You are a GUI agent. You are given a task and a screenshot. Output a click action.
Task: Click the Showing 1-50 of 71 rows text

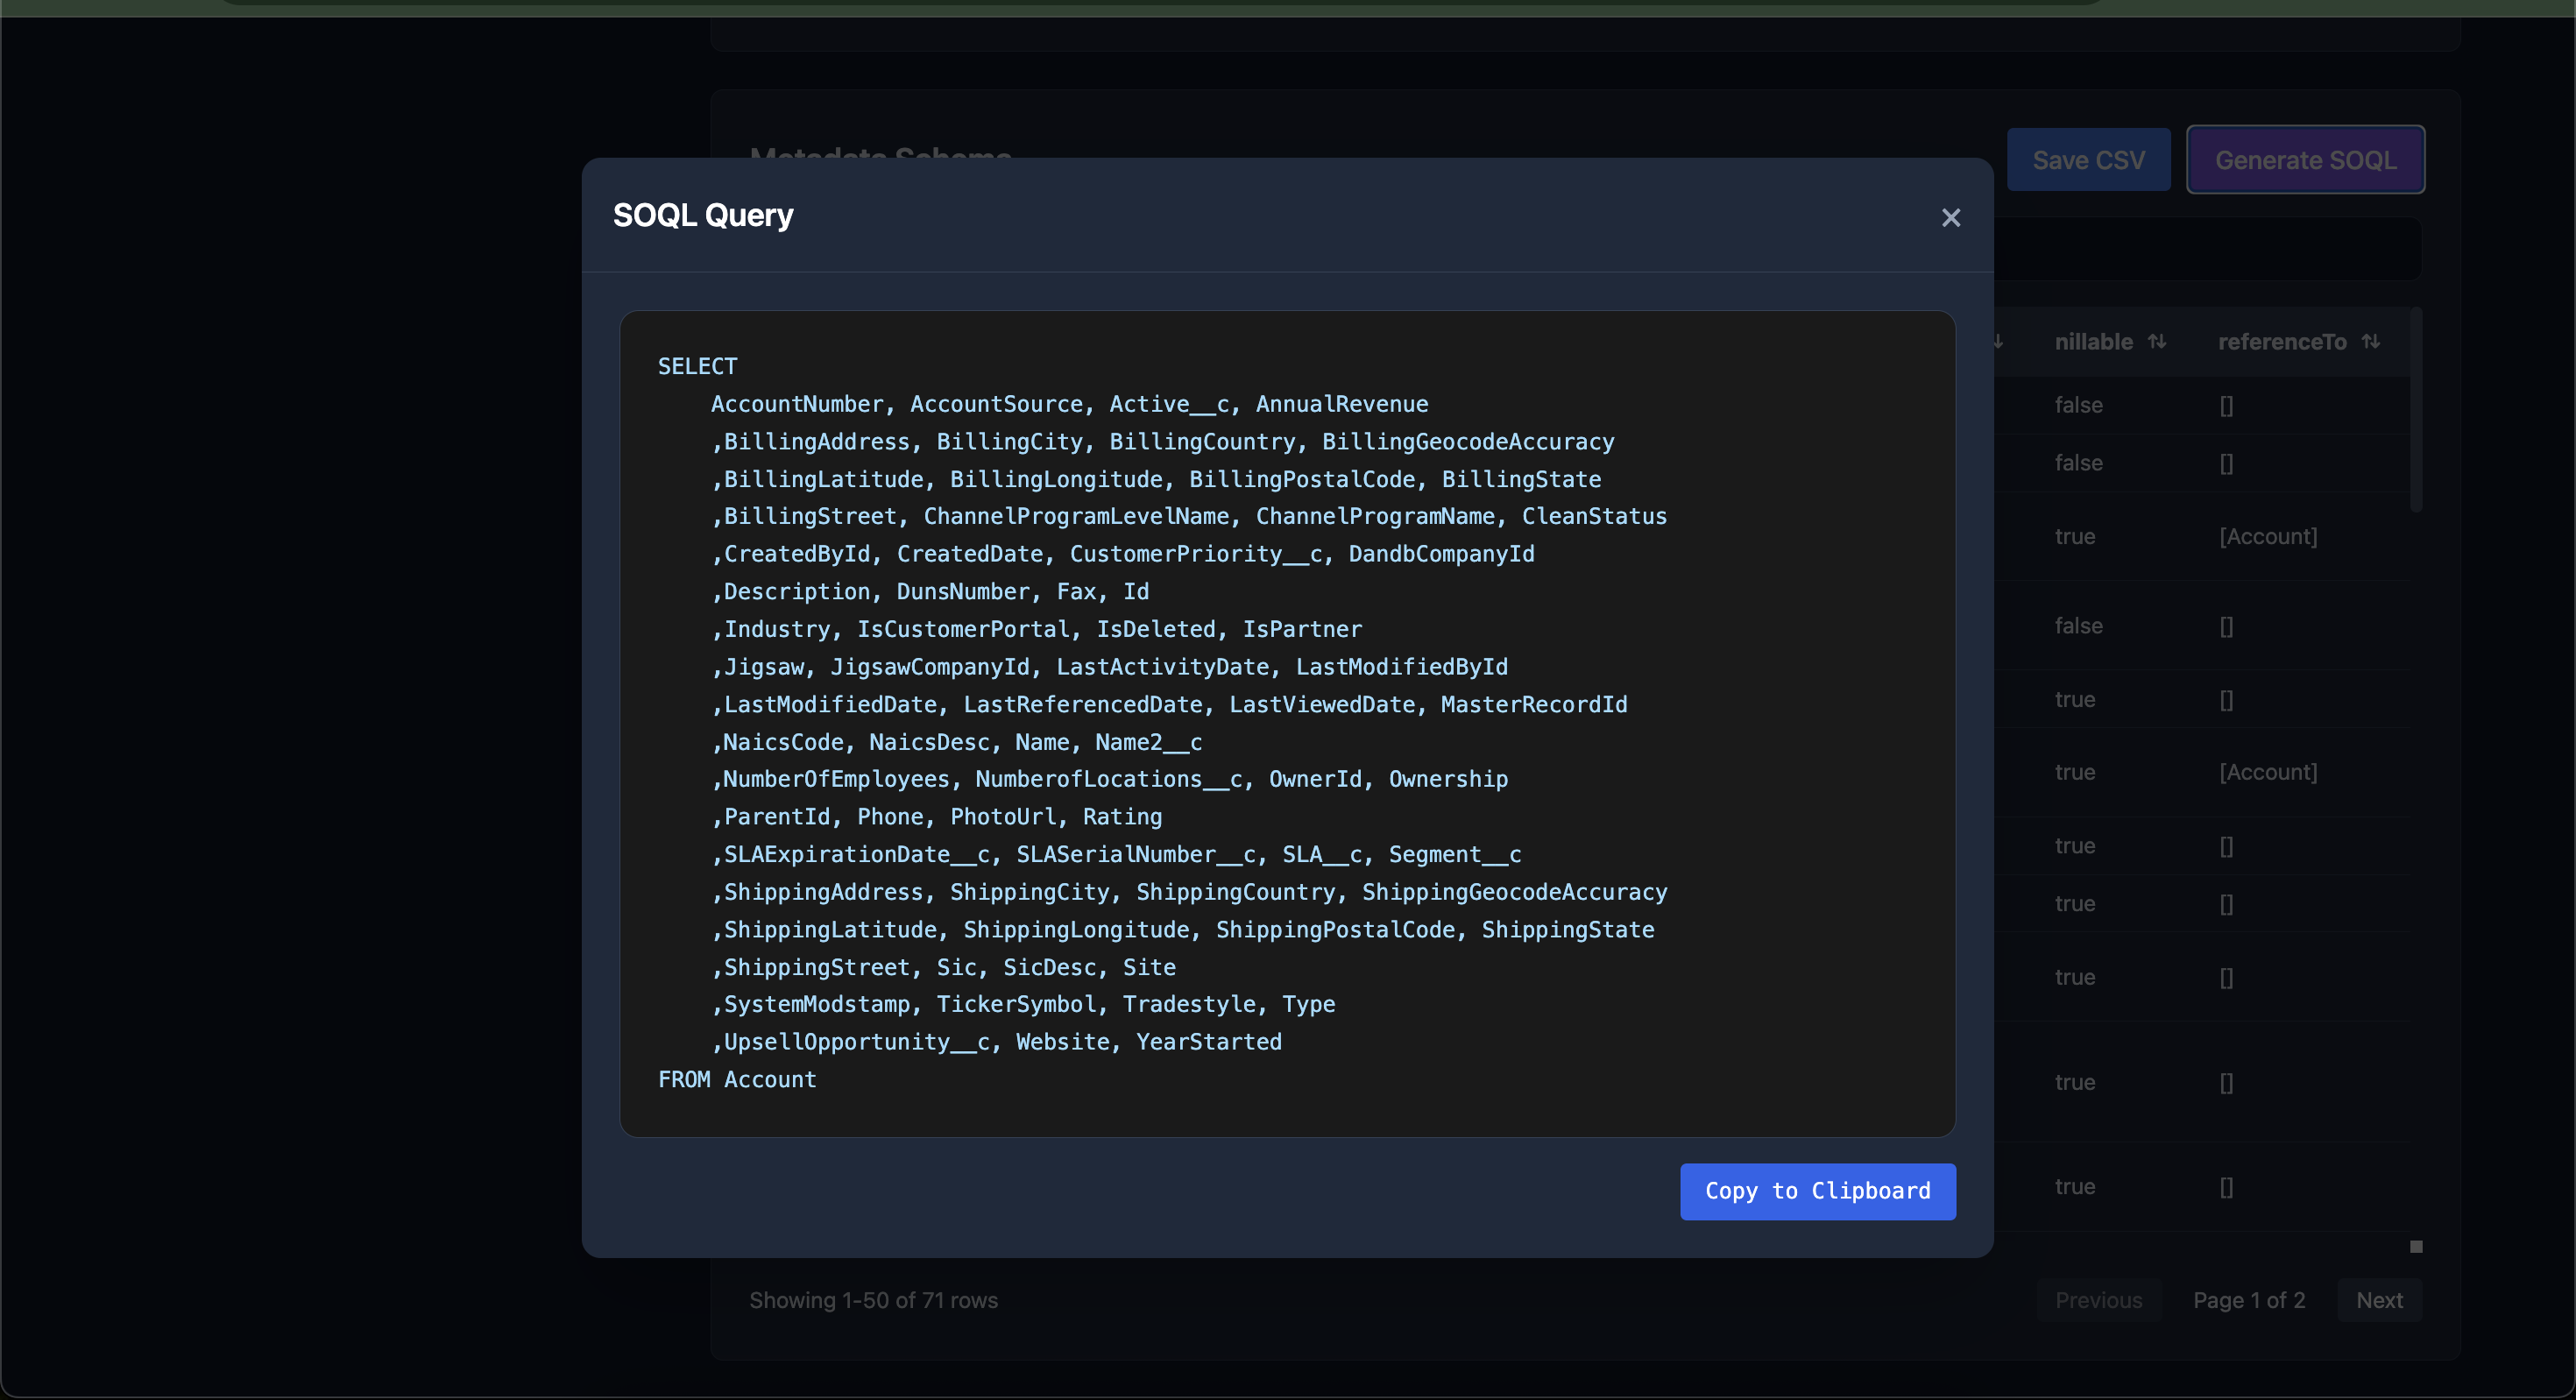coord(873,1300)
